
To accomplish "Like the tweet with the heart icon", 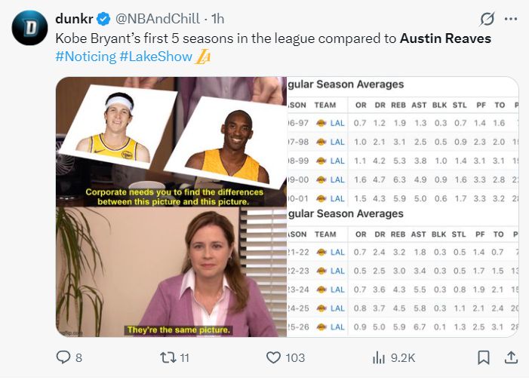I will 275,357.
